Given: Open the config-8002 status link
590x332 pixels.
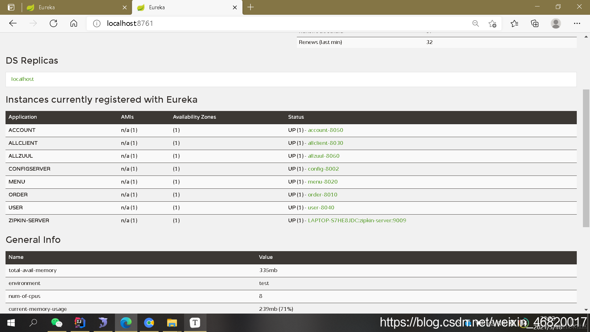Looking at the screenshot, I should pyautogui.click(x=323, y=169).
